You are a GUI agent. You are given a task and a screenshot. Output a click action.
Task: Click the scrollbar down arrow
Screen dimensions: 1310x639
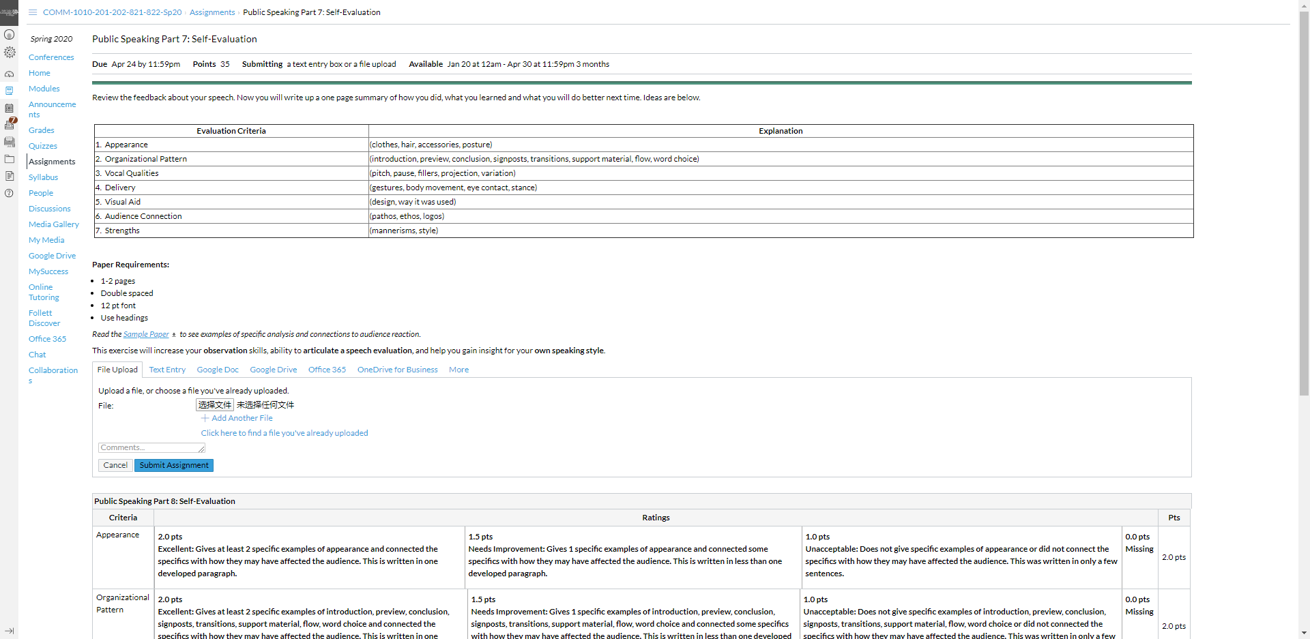[1304, 633]
